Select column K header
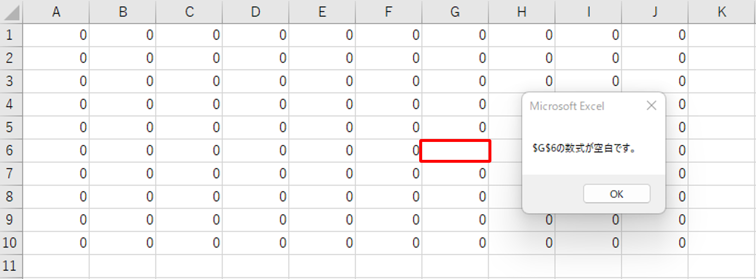The image size is (756, 279). (722, 12)
